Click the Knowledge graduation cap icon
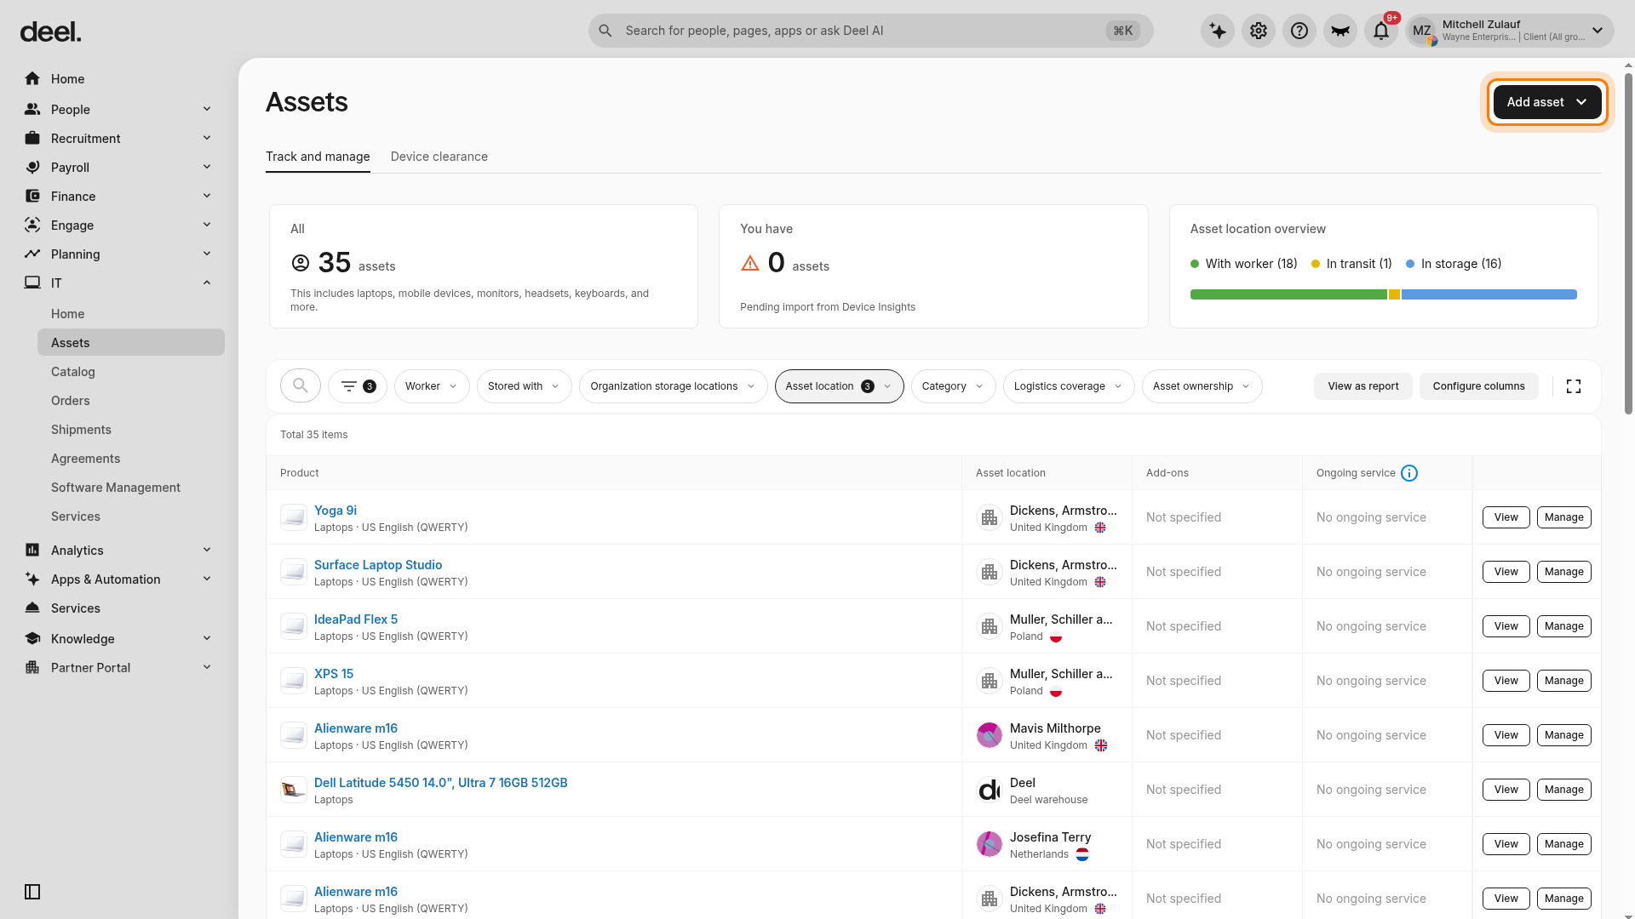 point(32,638)
